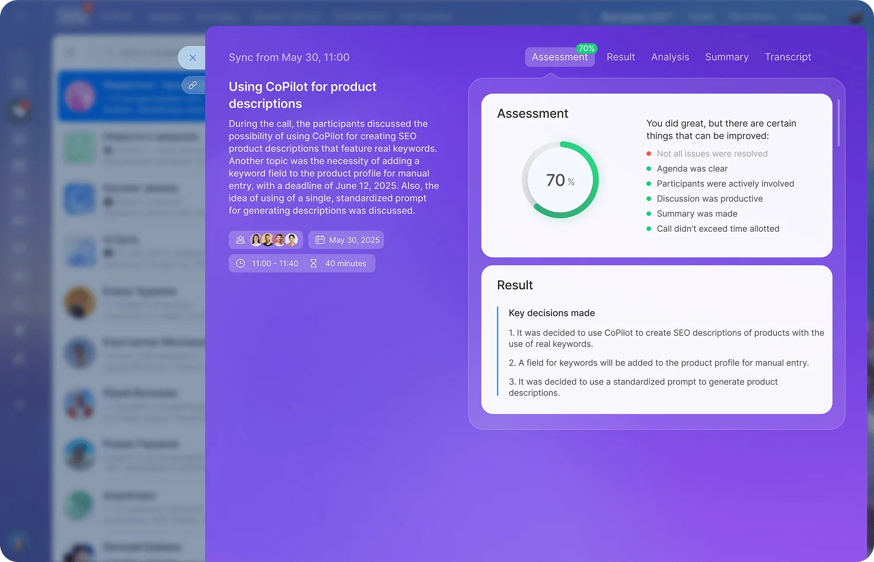This screenshot has width=874, height=562.
Task: Select the first participant avatar
Action: (256, 240)
